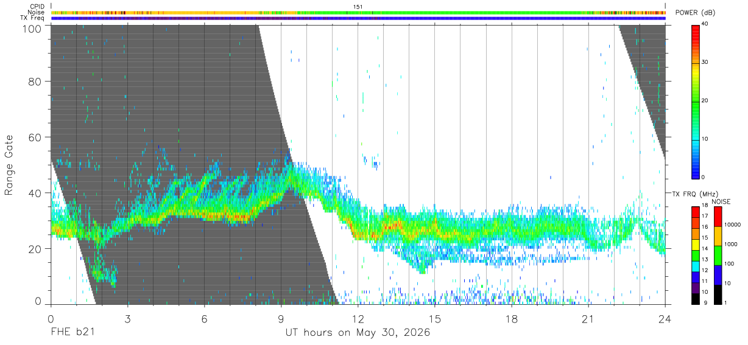The image size is (748, 345).
Task: Click the "0" label on POWER color bar
Action: point(703,177)
